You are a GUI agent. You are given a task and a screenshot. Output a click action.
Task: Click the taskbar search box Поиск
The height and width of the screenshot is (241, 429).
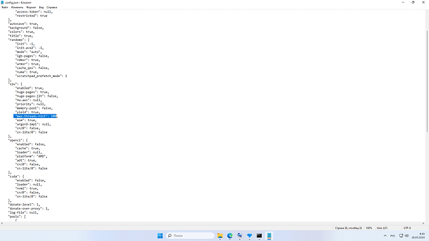(x=190, y=235)
